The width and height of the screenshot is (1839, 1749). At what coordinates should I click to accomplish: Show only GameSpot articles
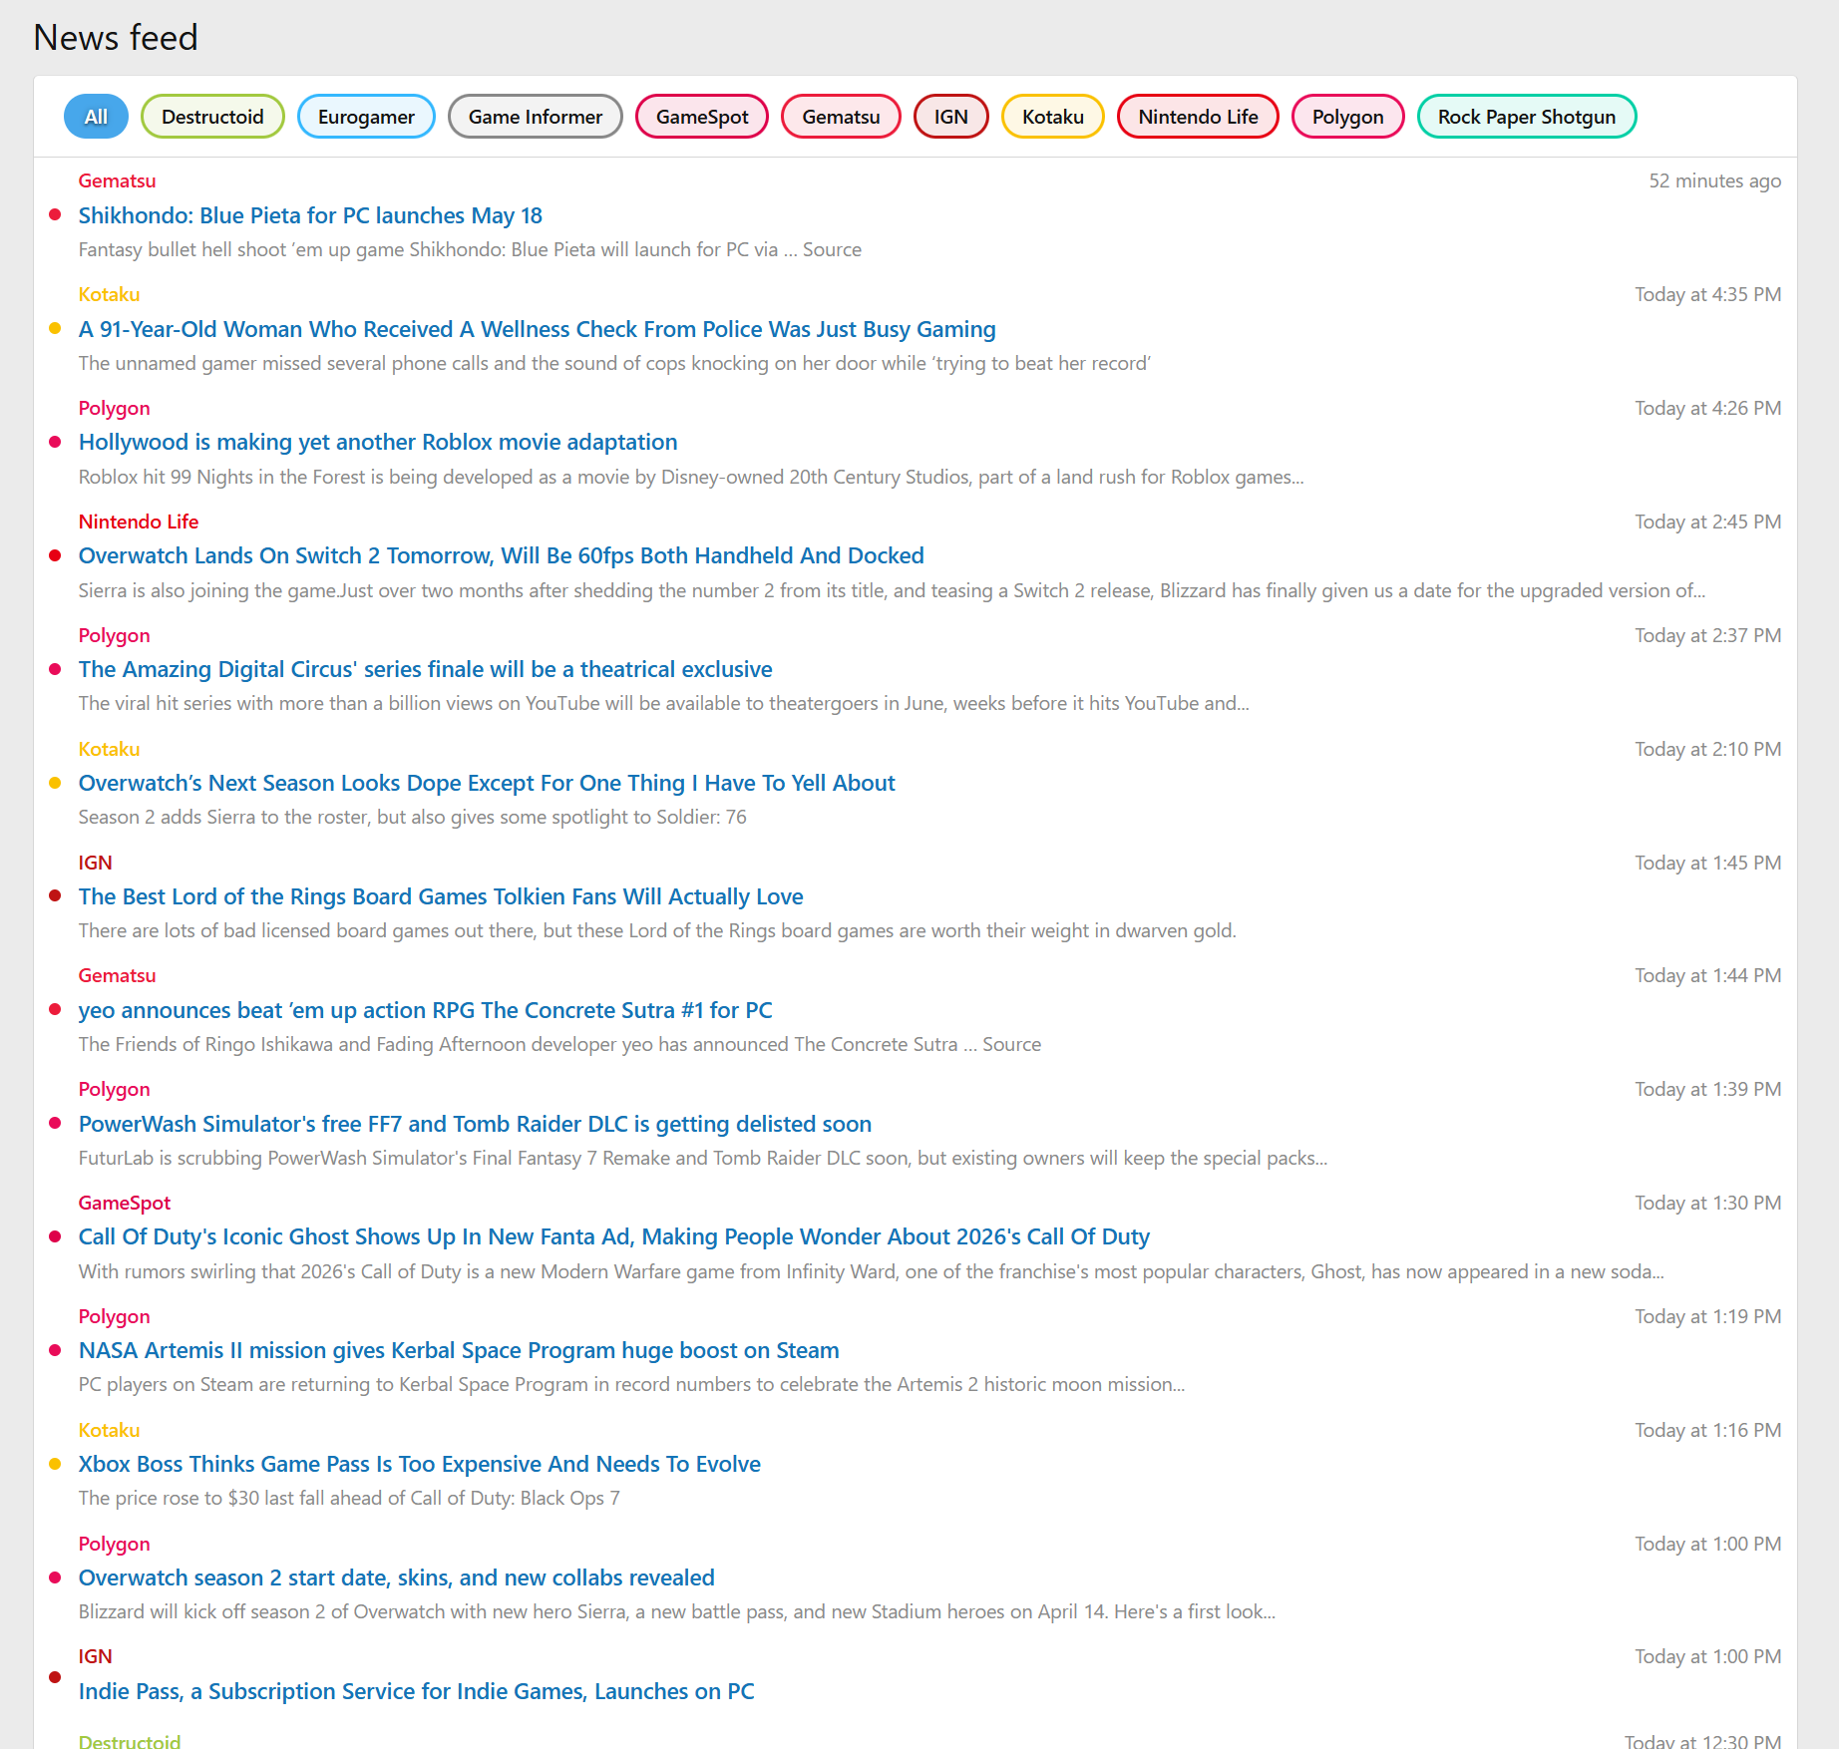(x=701, y=117)
